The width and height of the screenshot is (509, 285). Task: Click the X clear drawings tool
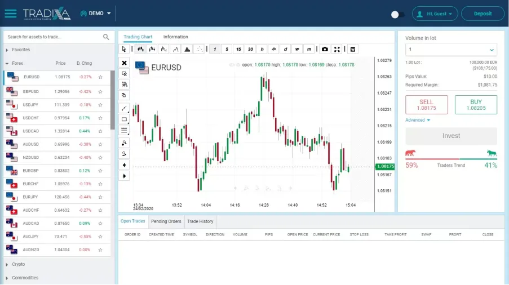pos(124,63)
